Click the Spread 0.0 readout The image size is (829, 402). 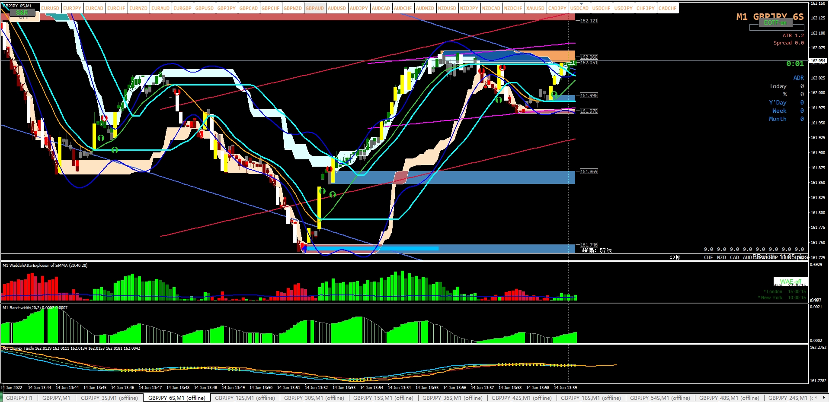click(789, 43)
